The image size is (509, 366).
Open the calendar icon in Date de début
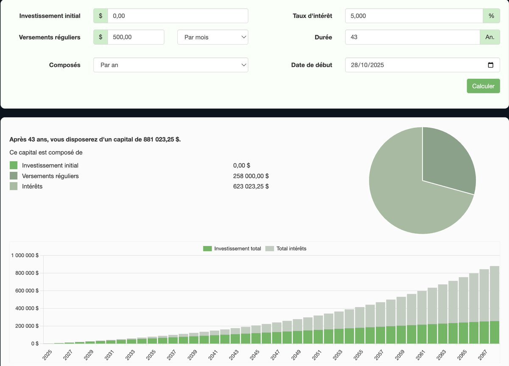click(491, 65)
